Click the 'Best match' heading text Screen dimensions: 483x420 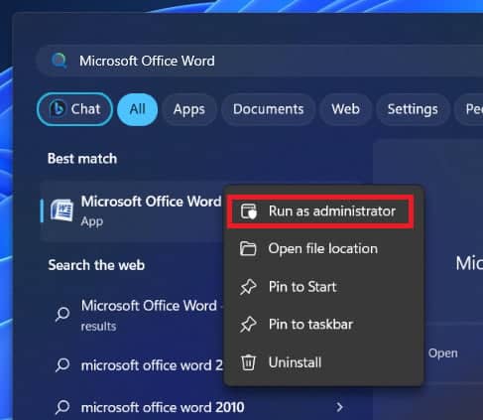tap(82, 159)
